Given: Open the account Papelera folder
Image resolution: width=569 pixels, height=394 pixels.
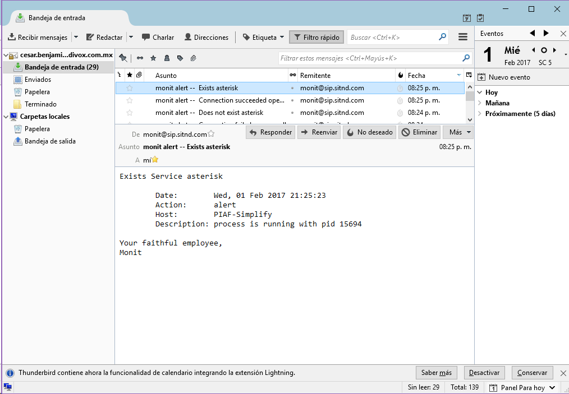Looking at the screenshot, I should [36, 92].
